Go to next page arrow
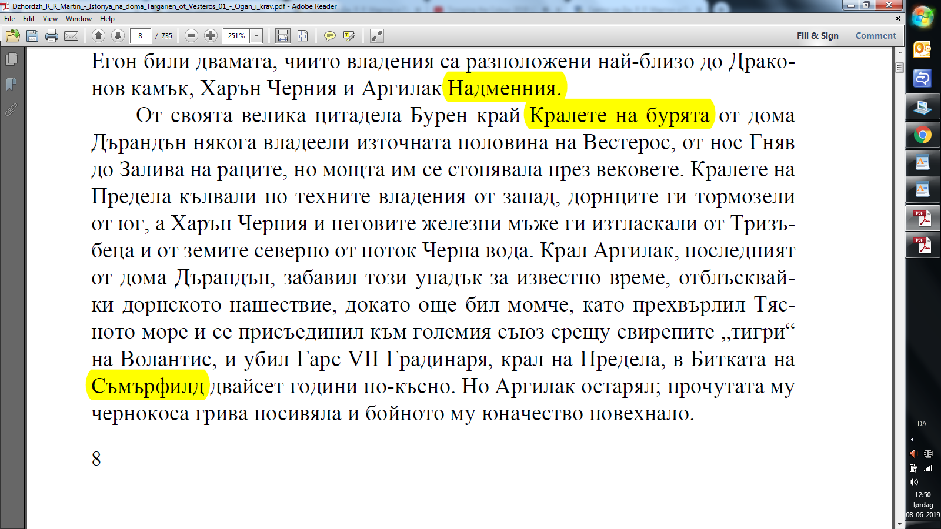The height and width of the screenshot is (529, 941). click(x=118, y=36)
